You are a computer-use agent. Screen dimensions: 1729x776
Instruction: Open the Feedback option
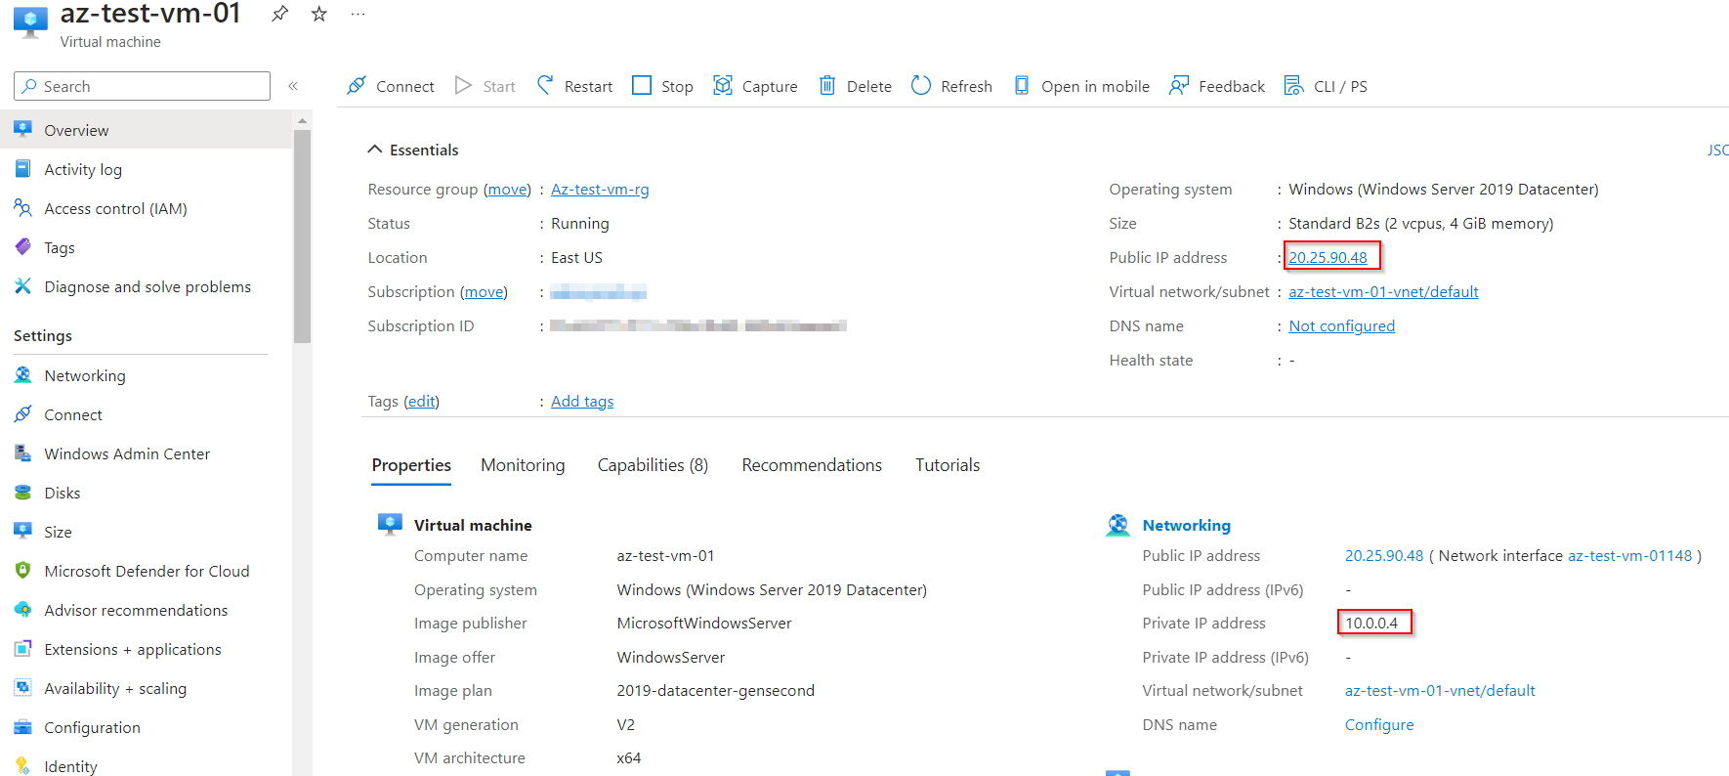point(1217,86)
